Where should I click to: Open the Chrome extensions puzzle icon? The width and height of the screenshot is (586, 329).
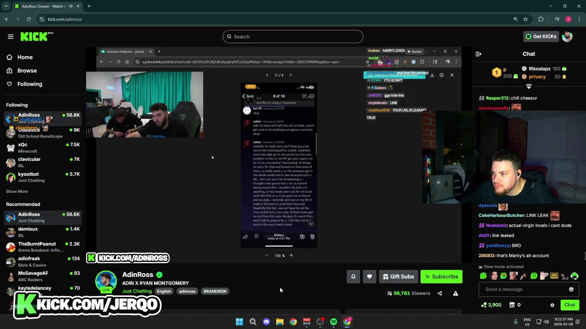(x=541, y=19)
